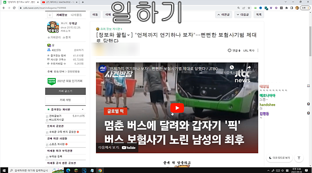
Task: Open the Chrome profile avatar
Action: (297, 8)
